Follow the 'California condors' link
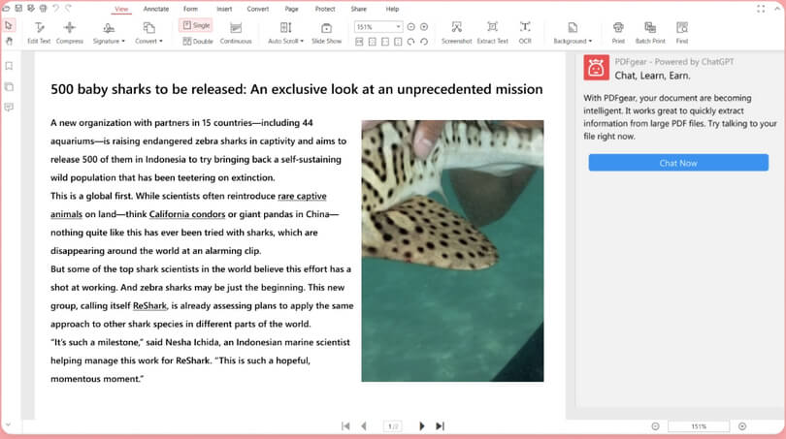786x439 pixels. pos(187,214)
